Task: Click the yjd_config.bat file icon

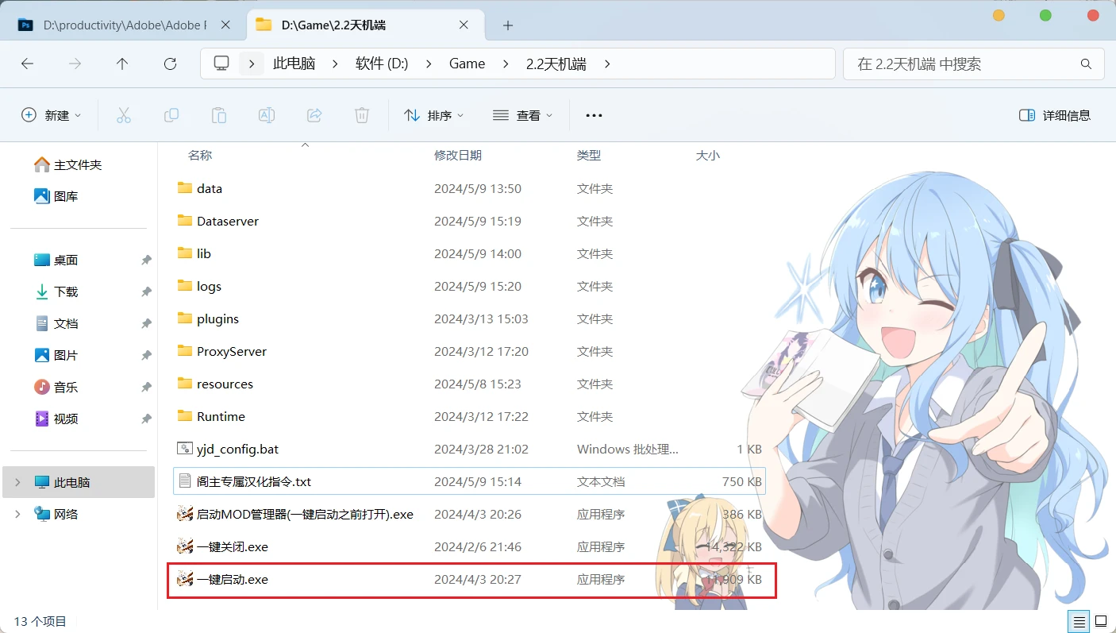Action: click(x=185, y=449)
